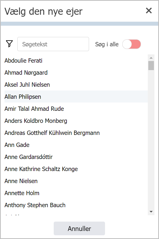Pick Ann Gade in the list

click(76, 145)
